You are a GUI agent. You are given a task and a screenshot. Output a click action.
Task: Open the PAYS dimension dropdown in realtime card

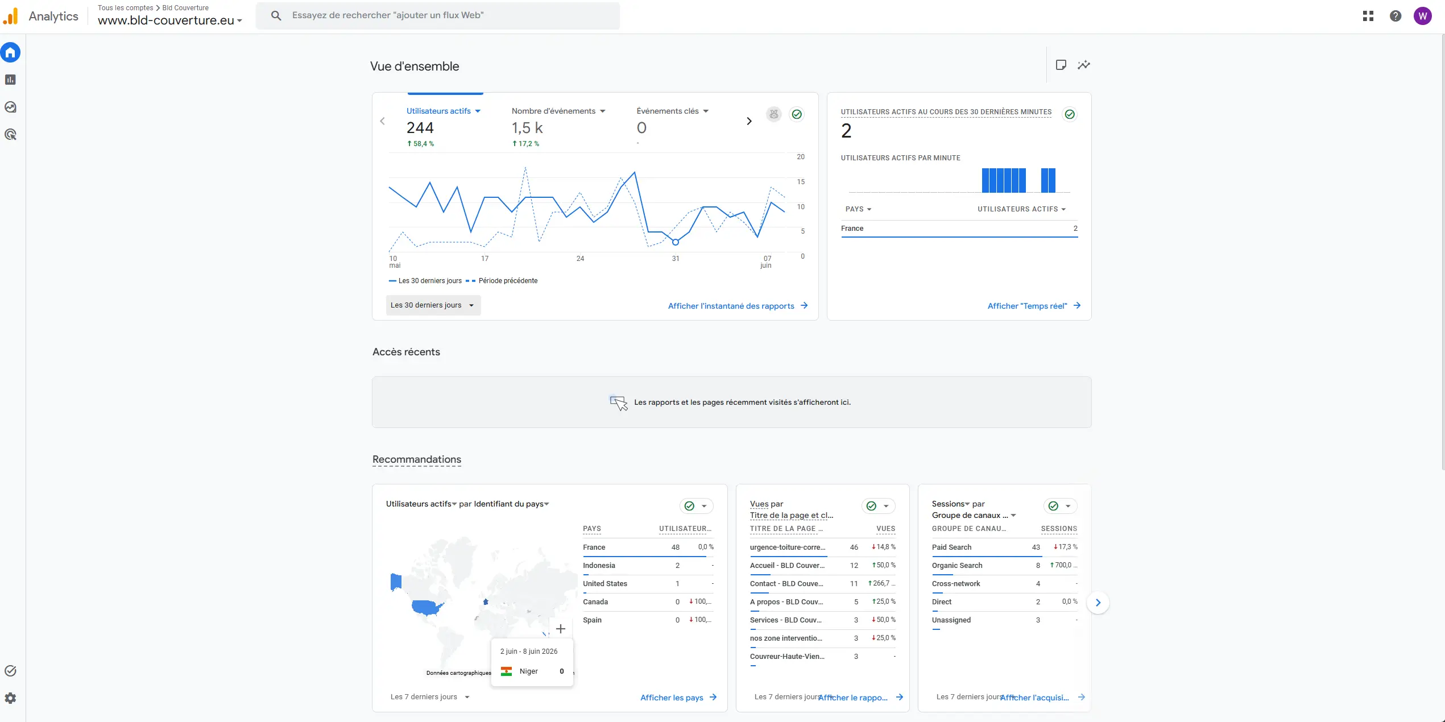(858, 209)
